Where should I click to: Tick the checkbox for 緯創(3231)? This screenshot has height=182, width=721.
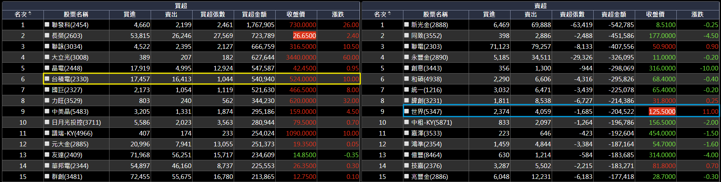point(407,100)
